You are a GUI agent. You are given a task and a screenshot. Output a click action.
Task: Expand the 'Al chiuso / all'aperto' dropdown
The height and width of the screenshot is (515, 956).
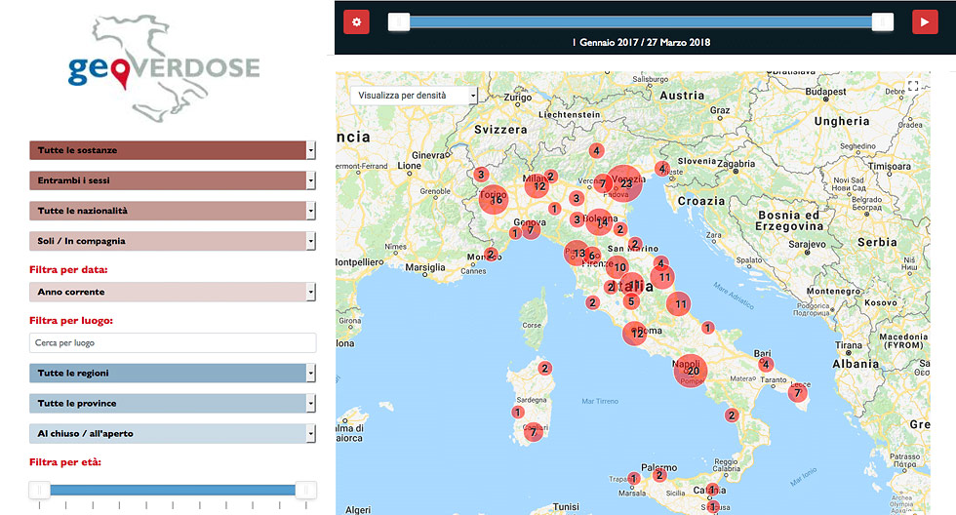coord(173,433)
